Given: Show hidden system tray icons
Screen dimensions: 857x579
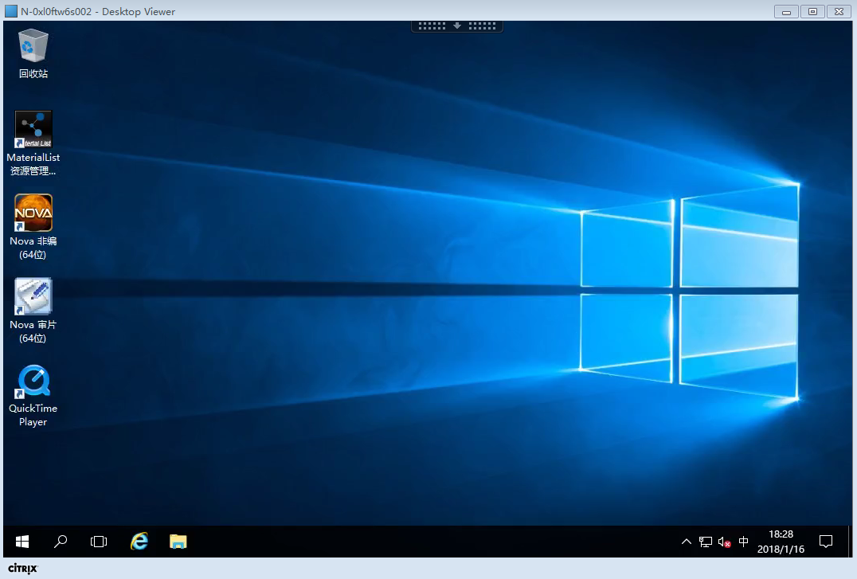Looking at the screenshot, I should [x=687, y=542].
